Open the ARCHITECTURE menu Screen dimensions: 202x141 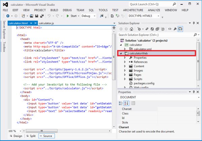pos(133,10)
